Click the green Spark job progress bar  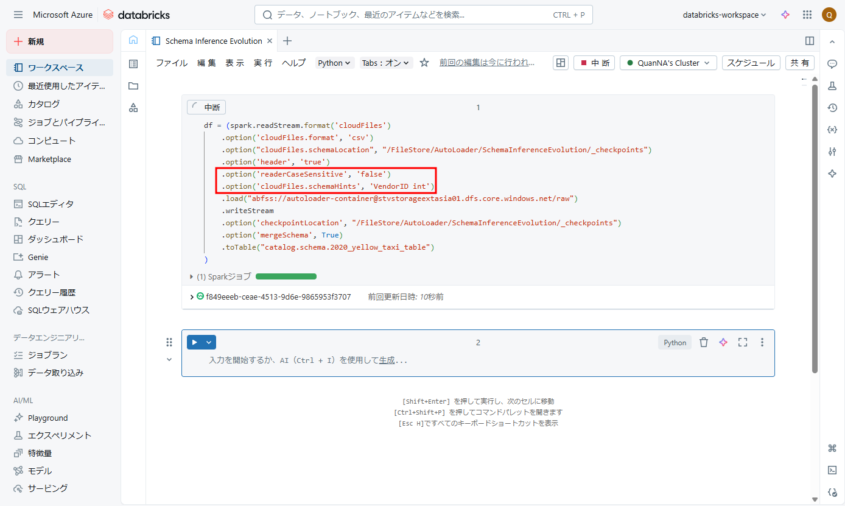(286, 276)
